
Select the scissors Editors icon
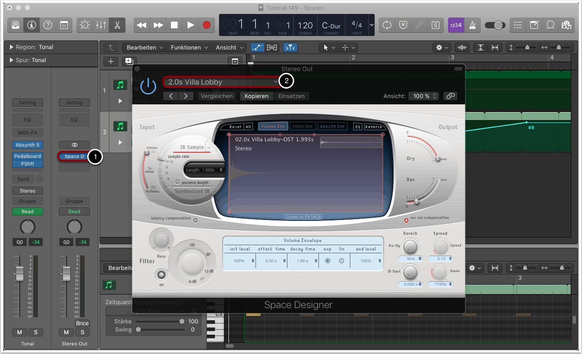(117, 25)
